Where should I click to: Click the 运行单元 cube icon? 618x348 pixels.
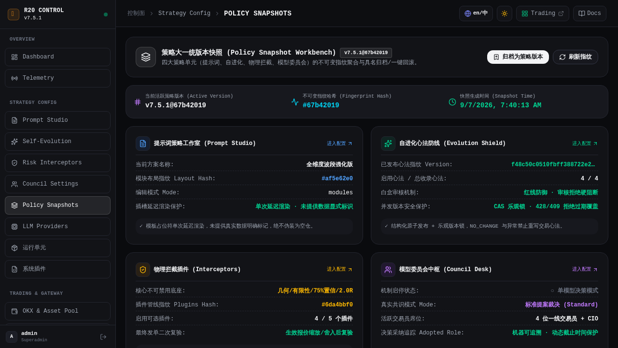tap(14, 248)
